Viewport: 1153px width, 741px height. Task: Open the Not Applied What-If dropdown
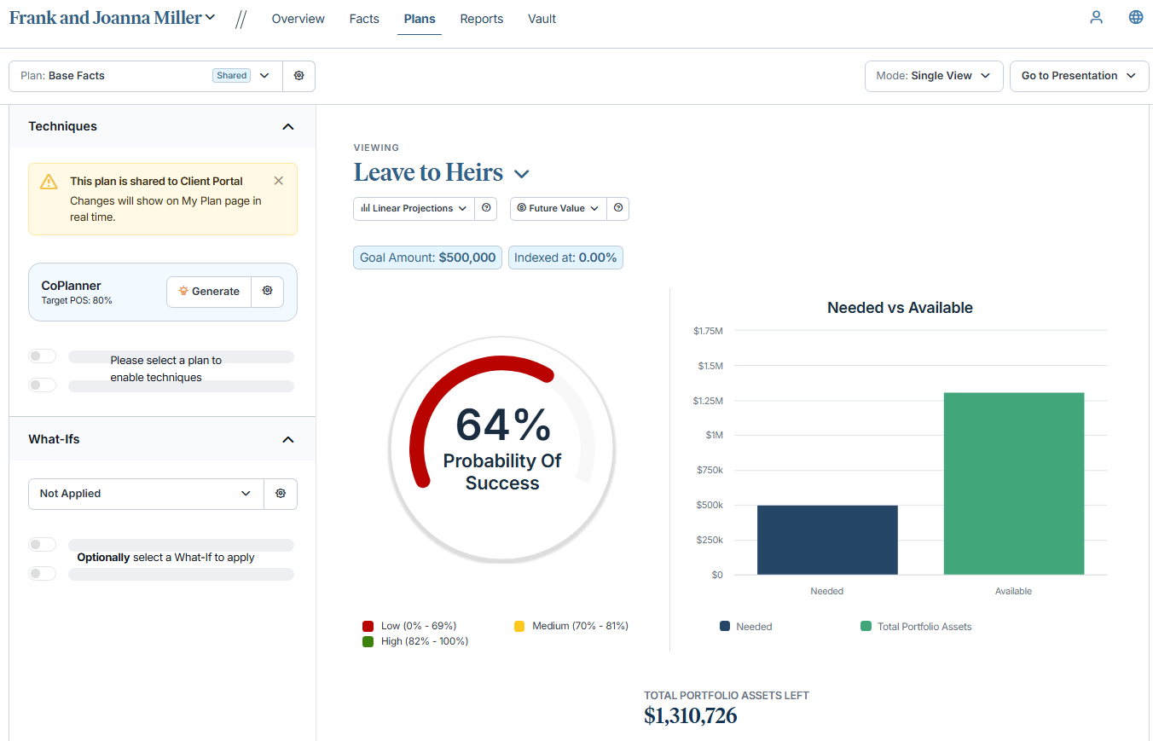click(146, 494)
